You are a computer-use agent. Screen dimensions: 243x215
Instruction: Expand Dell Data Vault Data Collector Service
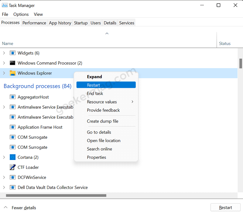click(x=4, y=187)
